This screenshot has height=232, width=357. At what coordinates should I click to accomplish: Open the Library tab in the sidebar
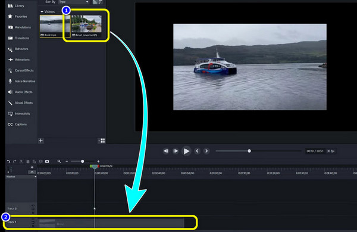pyautogui.click(x=16, y=6)
